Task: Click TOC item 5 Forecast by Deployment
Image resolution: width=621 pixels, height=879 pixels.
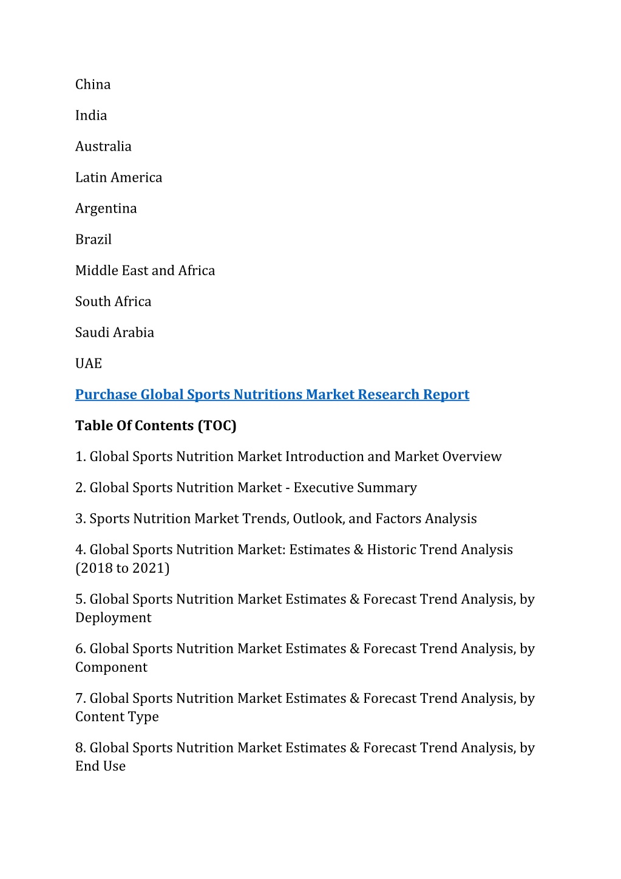Action: pyautogui.click(x=305, y=608)
